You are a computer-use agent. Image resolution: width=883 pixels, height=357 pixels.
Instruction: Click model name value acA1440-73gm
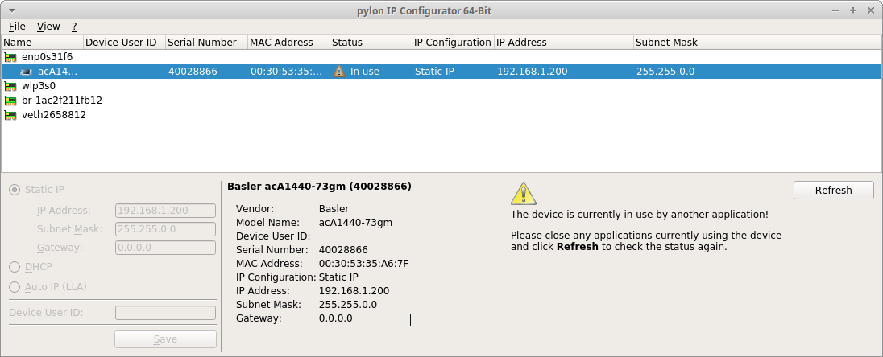pos(355,223)
